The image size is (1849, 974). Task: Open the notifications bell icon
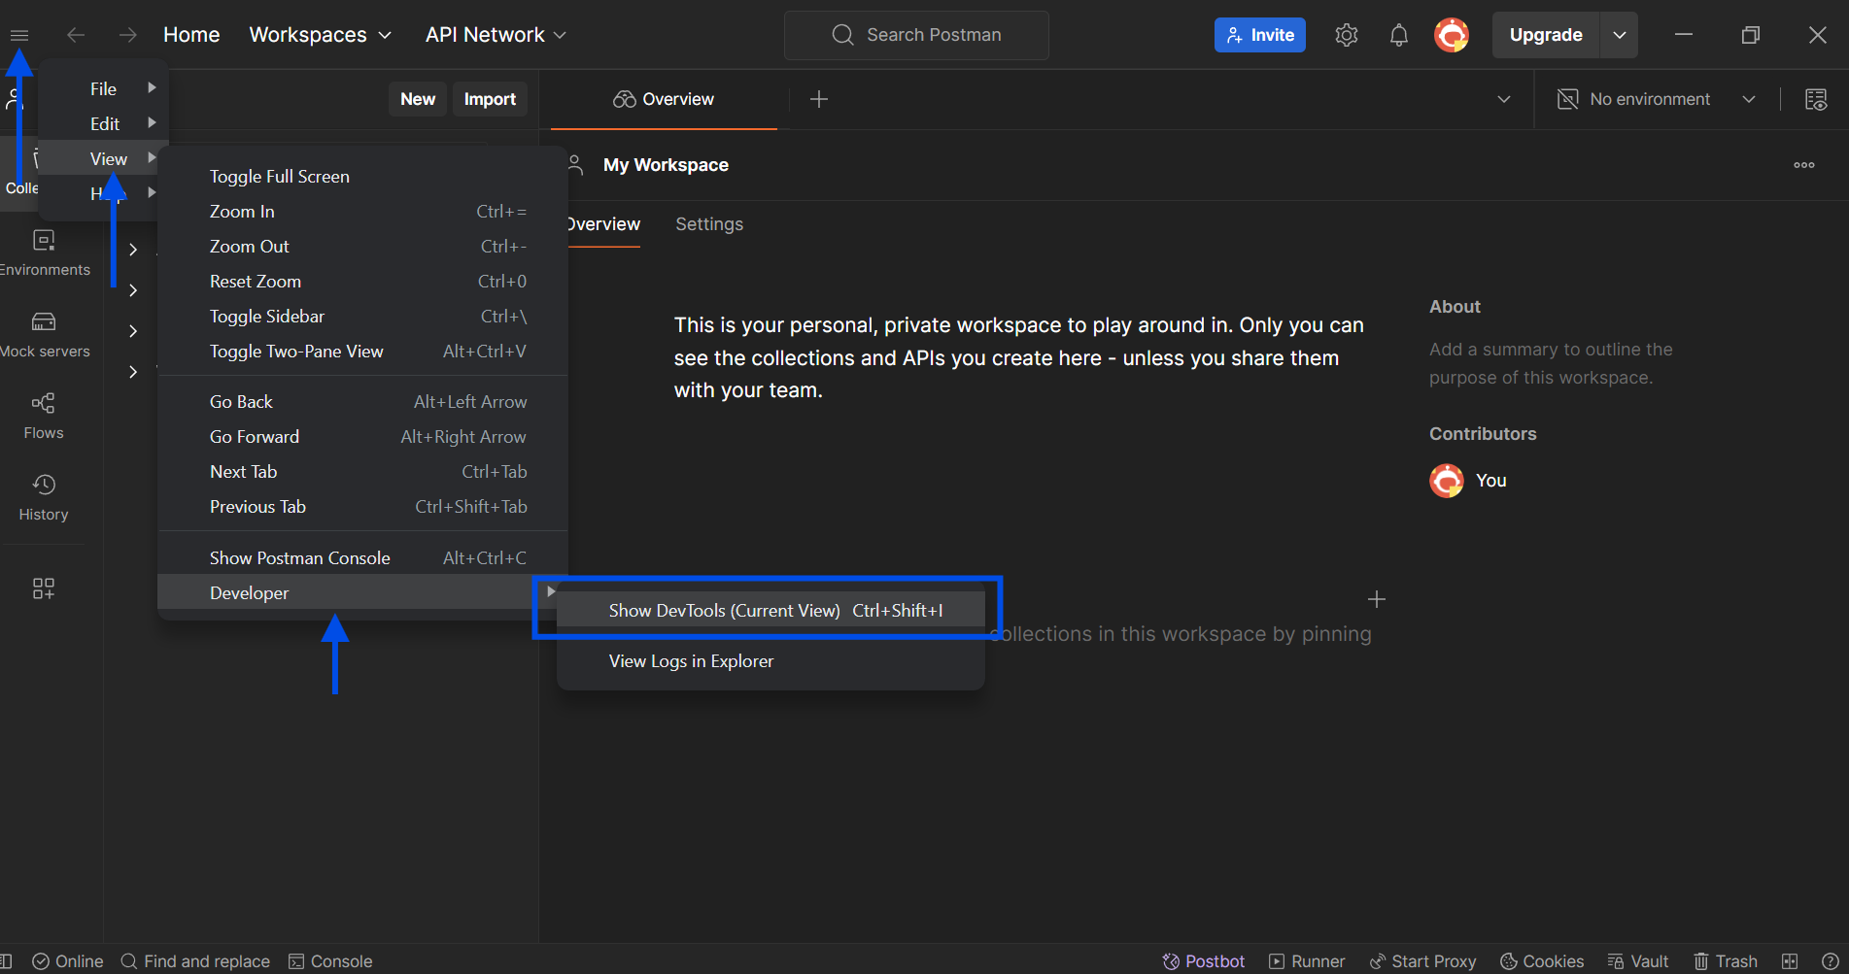click(x=1398, y=35)
